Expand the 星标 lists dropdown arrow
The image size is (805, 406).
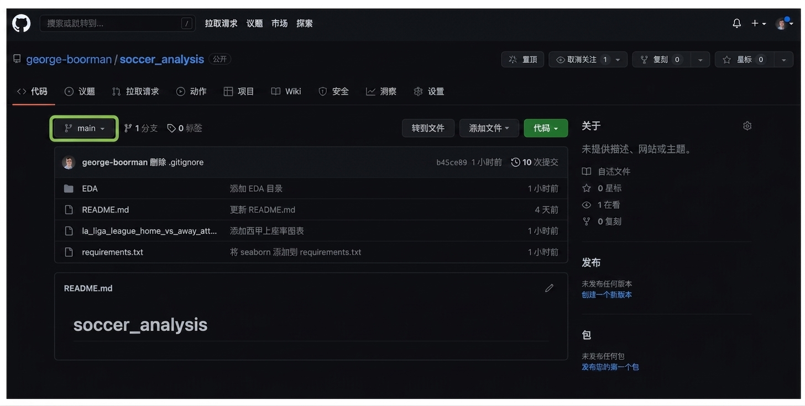784,60
